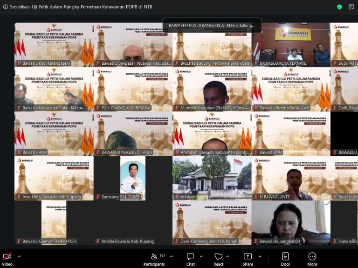This screenshot has height=268, width=358.
Task: Click muted mic icon on Bws.Kab Badung tile
Action: point(177,63)
